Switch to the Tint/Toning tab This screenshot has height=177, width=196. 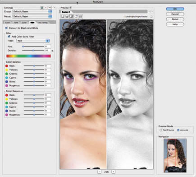[x=42, y=23]
